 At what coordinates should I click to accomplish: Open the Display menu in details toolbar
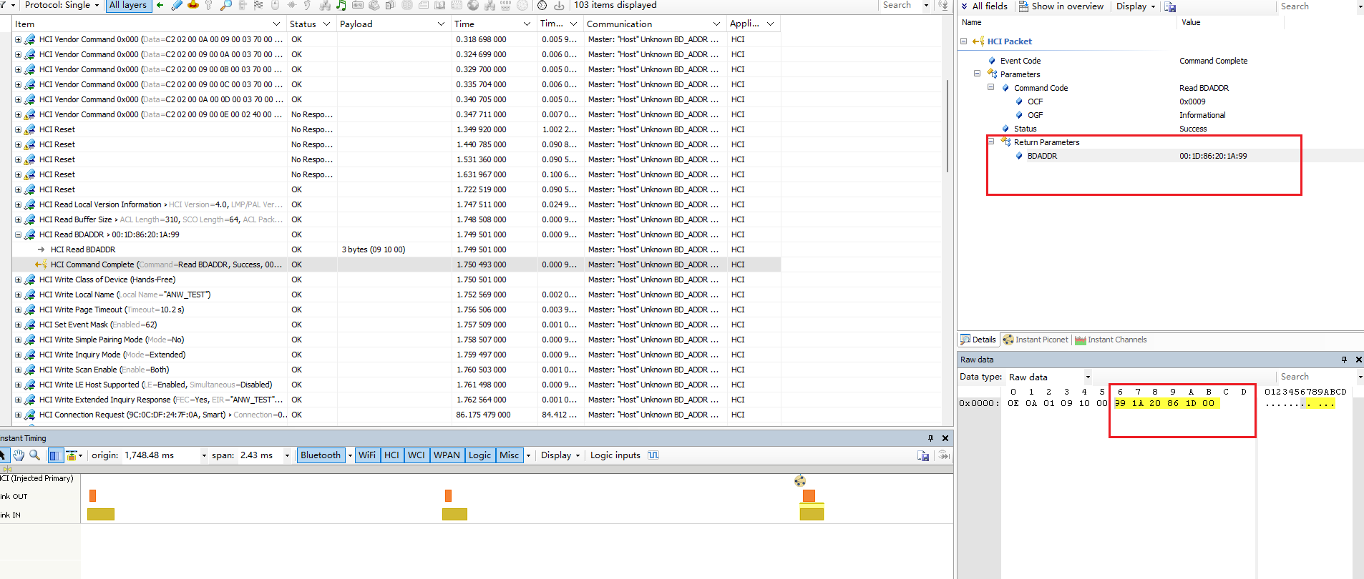click(1136, 6)
